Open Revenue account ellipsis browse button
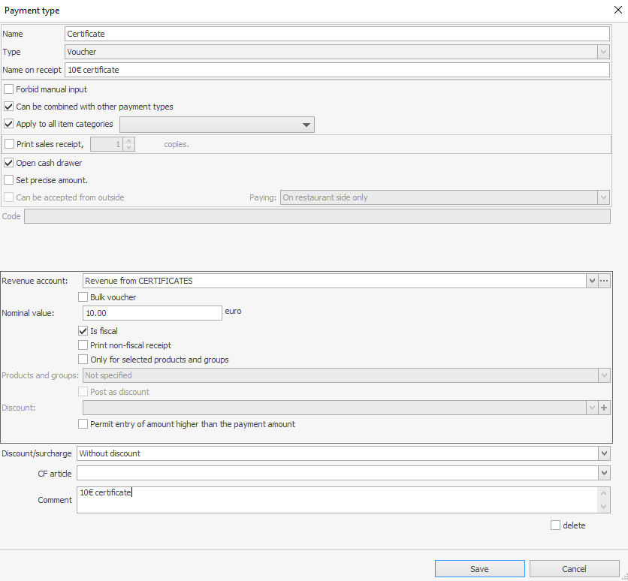This screenshot has width=628, height=581. point(604,281)
